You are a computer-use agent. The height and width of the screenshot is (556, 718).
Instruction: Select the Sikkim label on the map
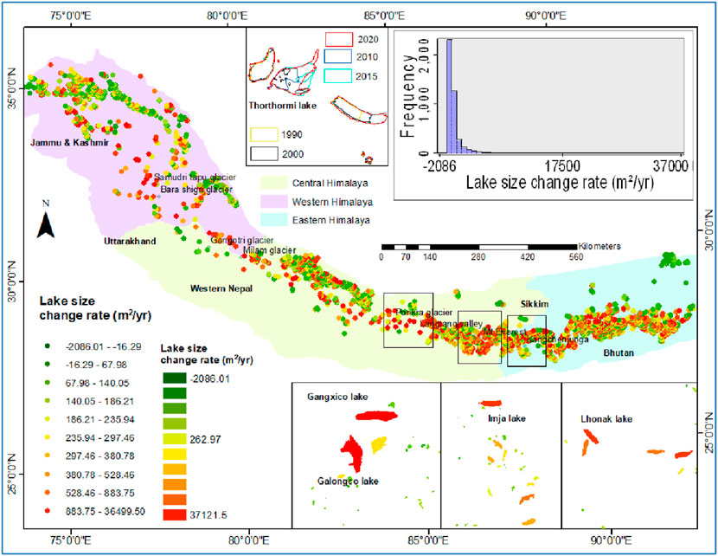(535, 304)
